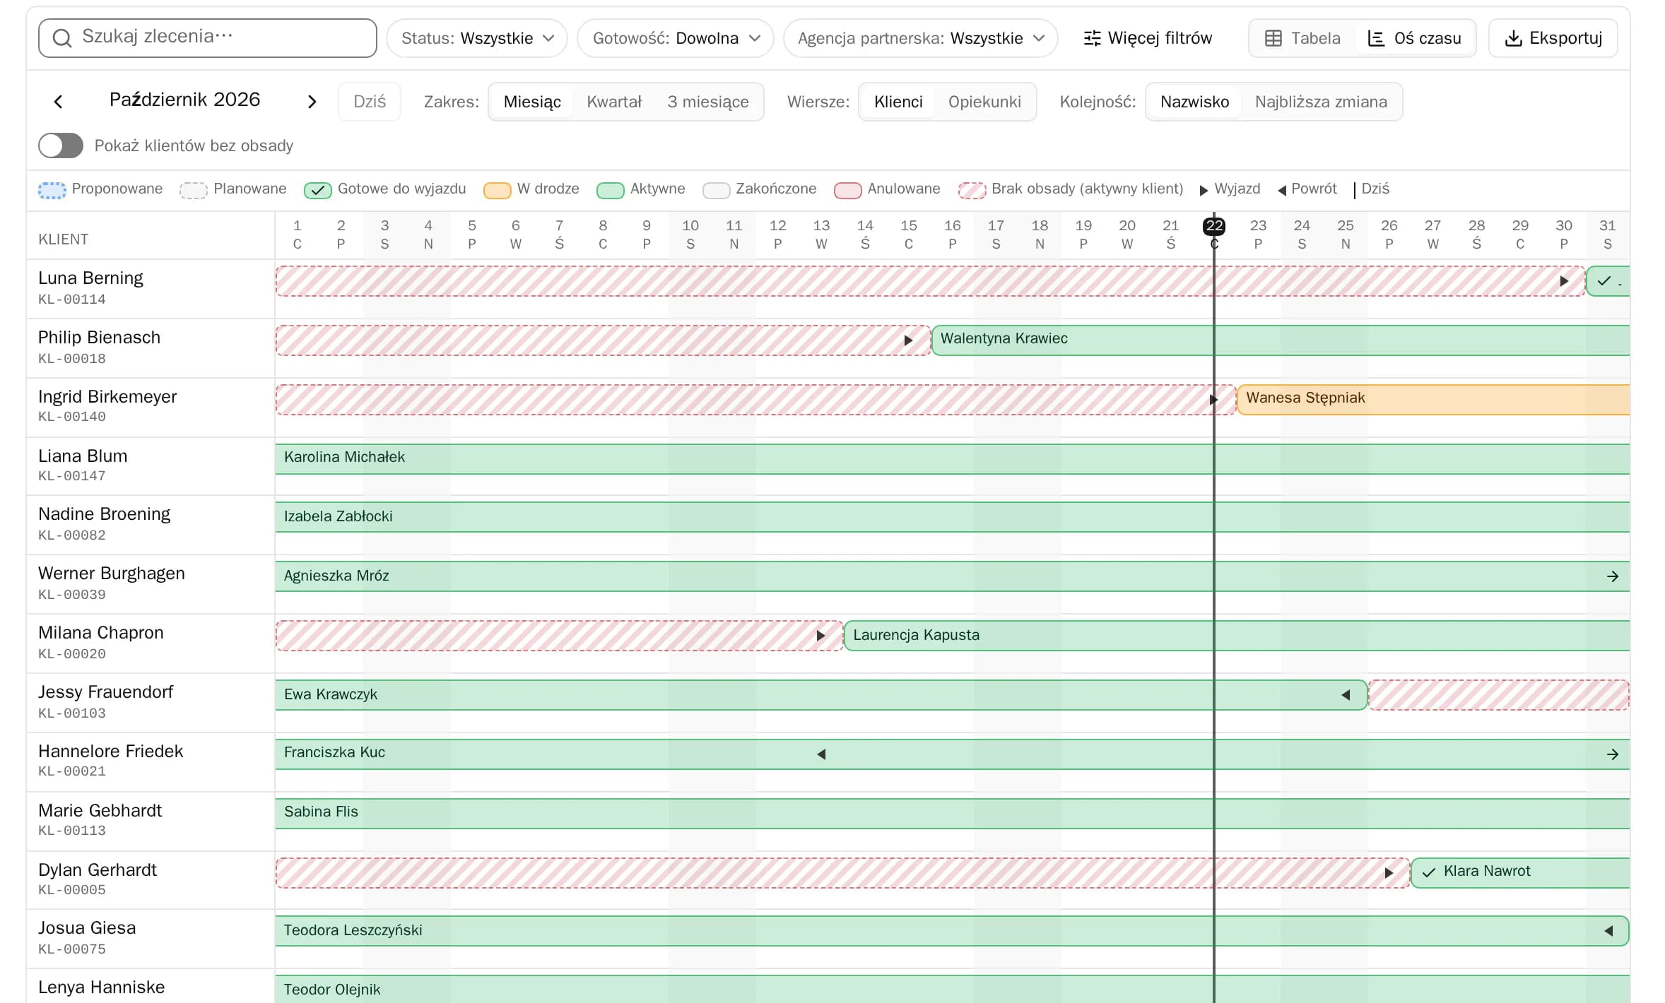Click the W drodze legend swatch
Viewport: 1665px width, 1003px height.
point(498,190)
